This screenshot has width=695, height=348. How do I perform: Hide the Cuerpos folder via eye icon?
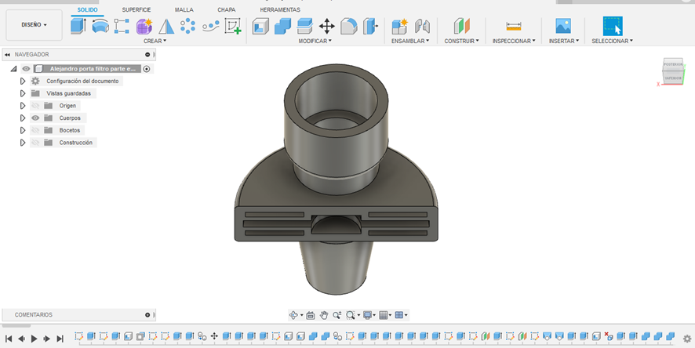[x=35, y=118]
